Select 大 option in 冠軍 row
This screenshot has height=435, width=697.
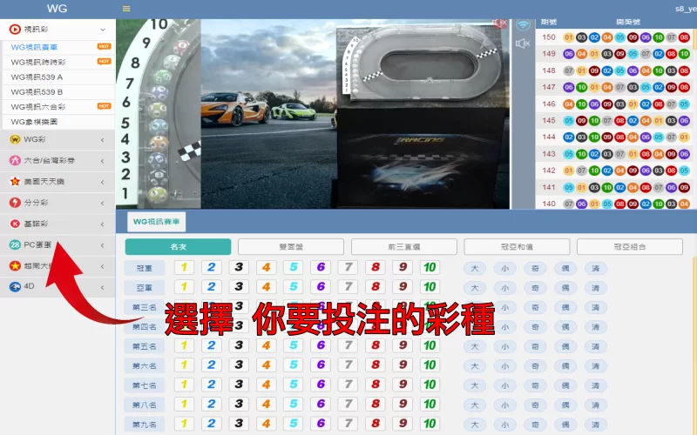click(x=475, y=268)
